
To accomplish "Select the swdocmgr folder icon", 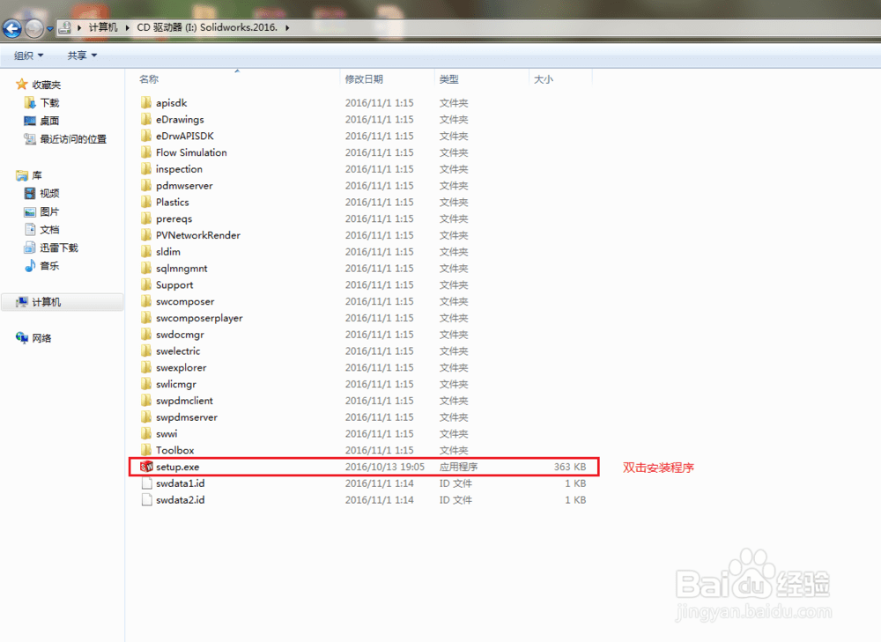I will pyautogui.click(x=146, y=334).
